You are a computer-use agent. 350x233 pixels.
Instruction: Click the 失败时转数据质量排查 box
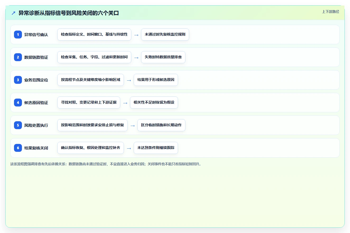163,57
